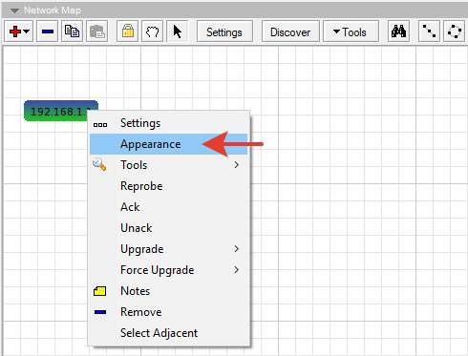Viewport: 468px width, 356px height.
Task: Choose Remove in the context menu
Action: coord(169,312)
